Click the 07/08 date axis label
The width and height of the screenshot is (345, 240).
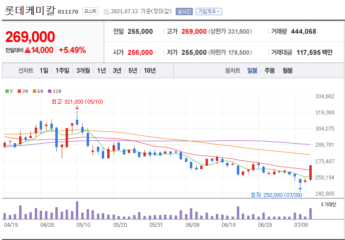(301, 225)
